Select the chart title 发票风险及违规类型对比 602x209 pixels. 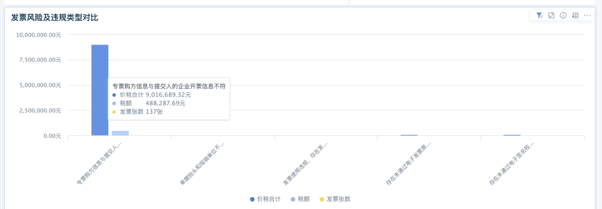click(56, 17)
